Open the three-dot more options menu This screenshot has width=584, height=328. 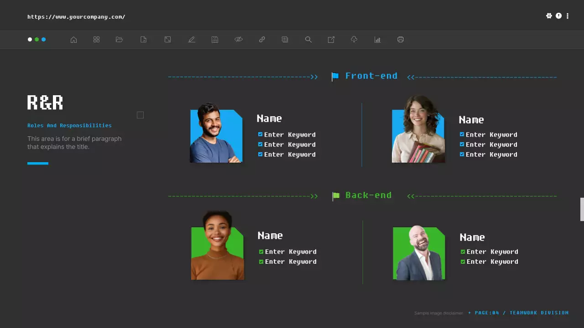[x=568, y=16]
